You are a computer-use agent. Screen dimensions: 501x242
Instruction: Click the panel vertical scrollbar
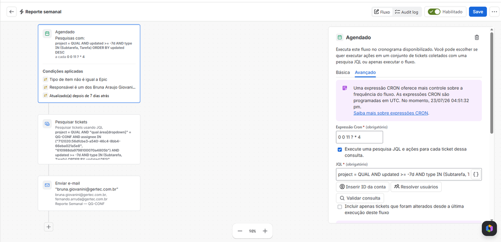[x=492, y=82]
